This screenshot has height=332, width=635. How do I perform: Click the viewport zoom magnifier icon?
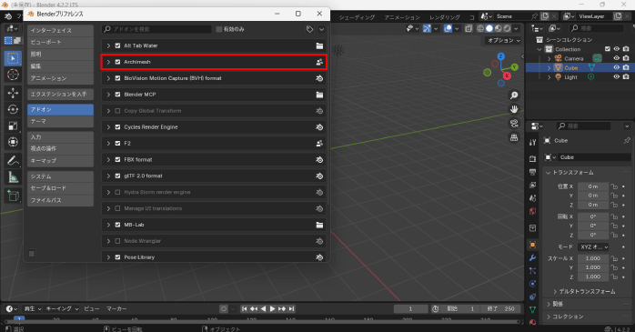(x=514, y=96)
